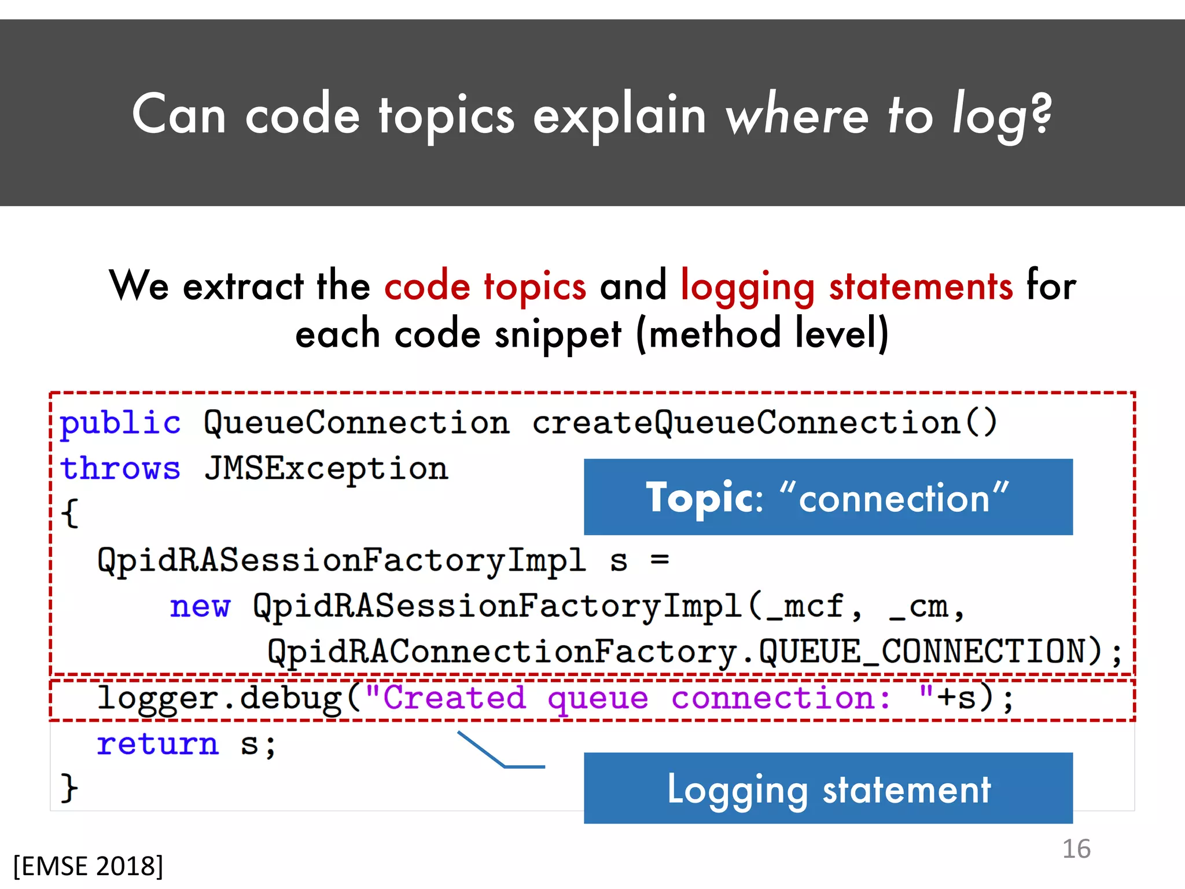The image size is (1185, 889).
Task: Click 'QpidRAConnectionFactory.QUEUE_CONNECTION);' code line
Action: pyautogui.click(x=695, y=652)
